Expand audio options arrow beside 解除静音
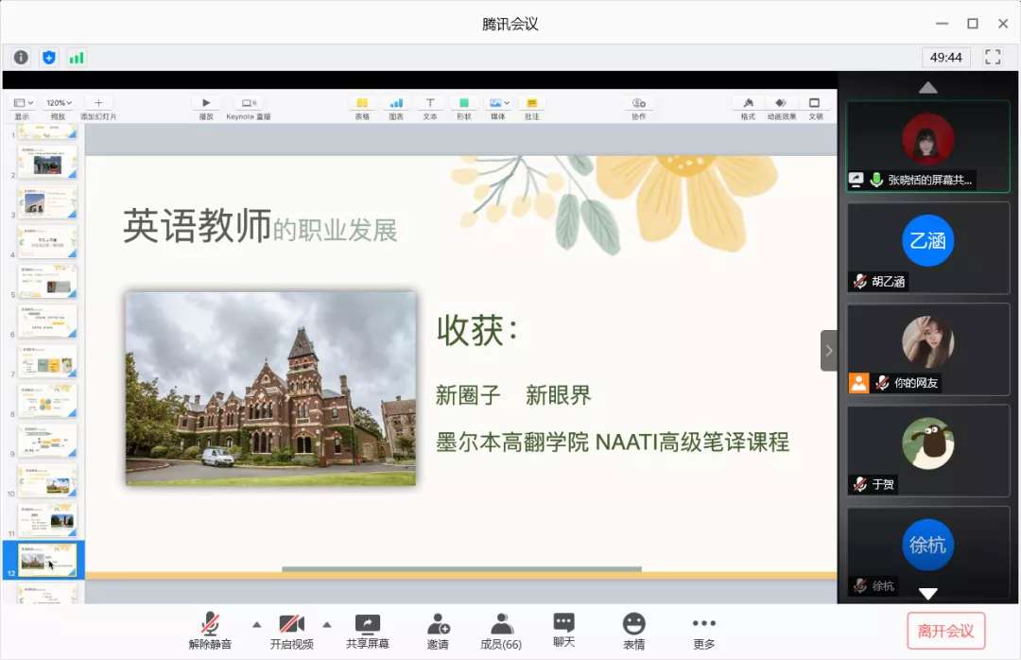Screen dimensions: 1021x660 pos(255,624)
